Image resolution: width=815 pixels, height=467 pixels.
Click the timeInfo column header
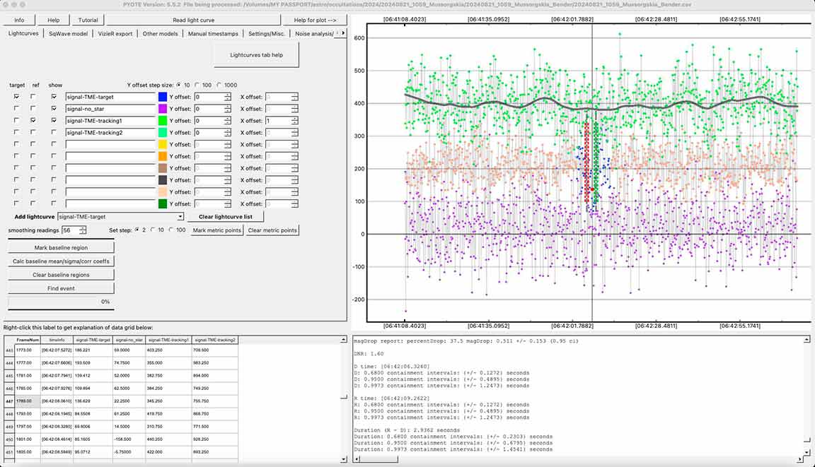coord(57,340)
